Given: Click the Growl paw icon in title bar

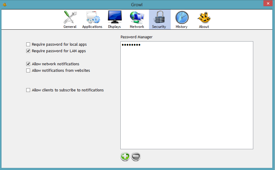Looking at the screenshot, I should 5,4.
